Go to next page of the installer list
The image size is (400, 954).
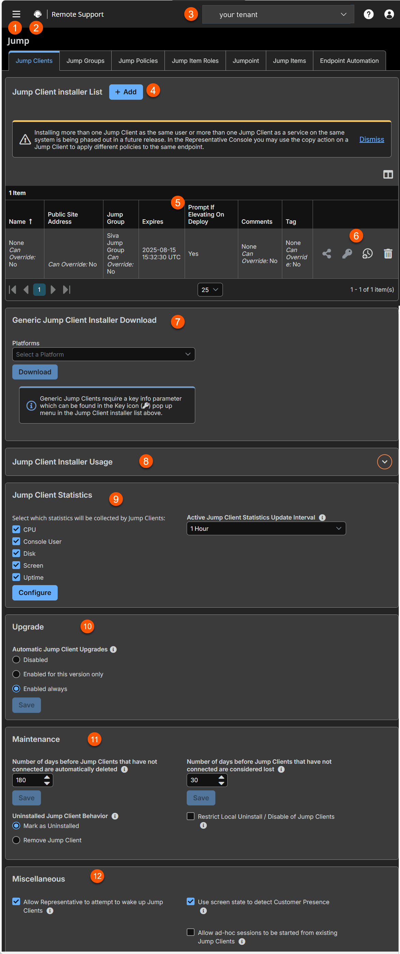[53, 290]
